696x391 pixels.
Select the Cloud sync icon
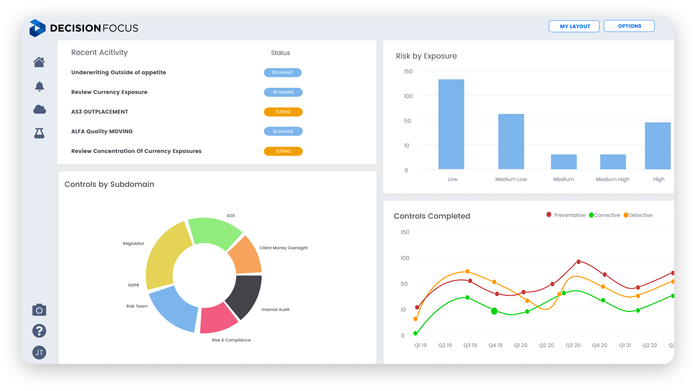click(40, 109)
